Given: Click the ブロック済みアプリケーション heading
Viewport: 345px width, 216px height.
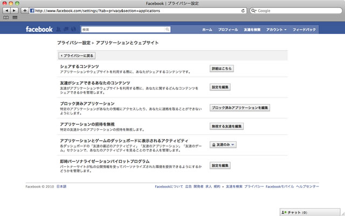Looking at the screenshot, I should (87, 103).
